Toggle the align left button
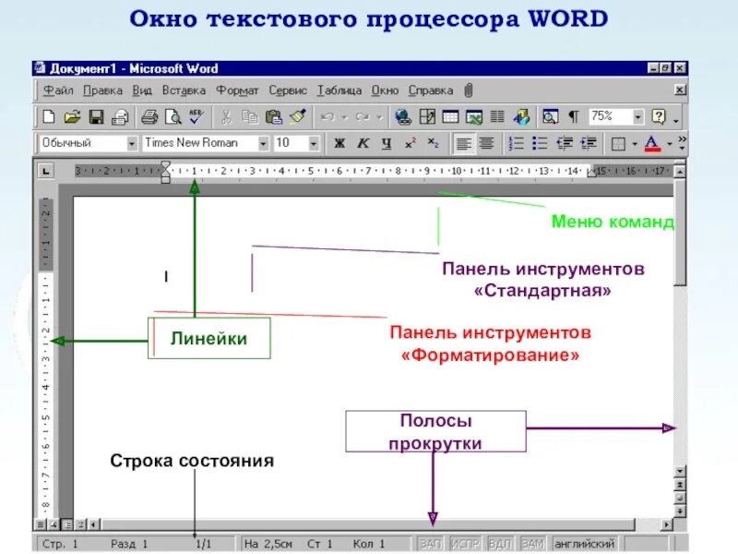The height and width of the screenshot is (554, 738). 464,143
